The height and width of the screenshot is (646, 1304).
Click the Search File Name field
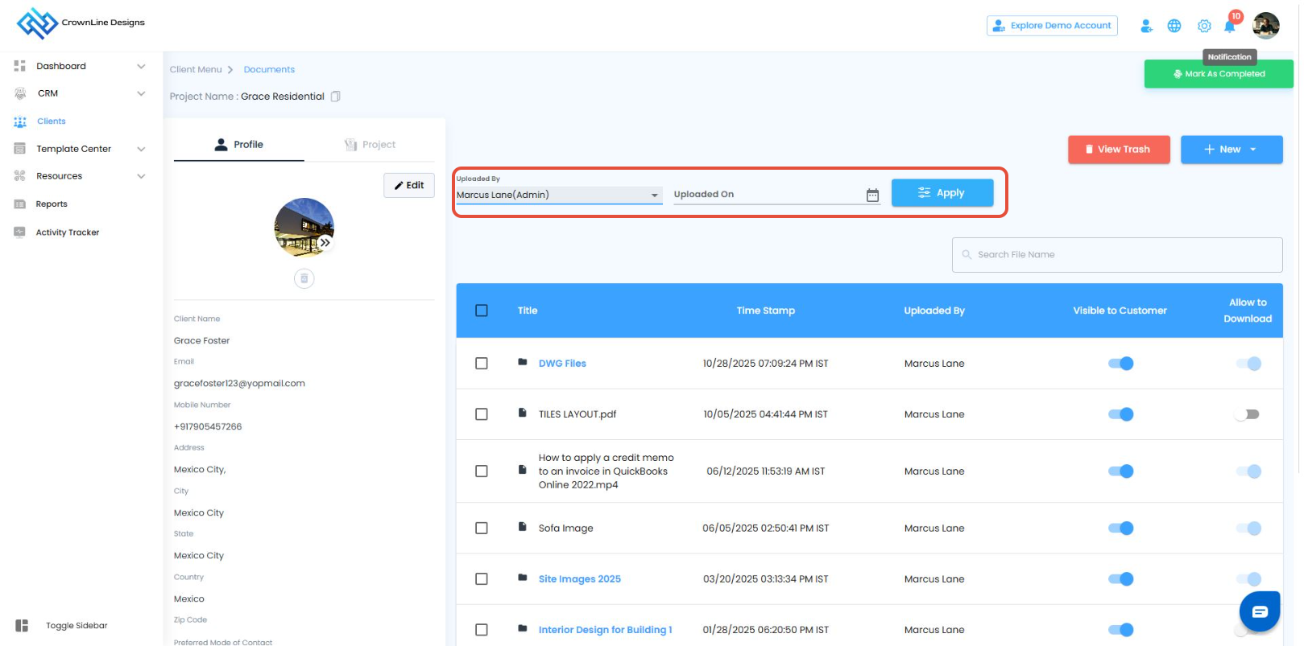pos(1116,255)
